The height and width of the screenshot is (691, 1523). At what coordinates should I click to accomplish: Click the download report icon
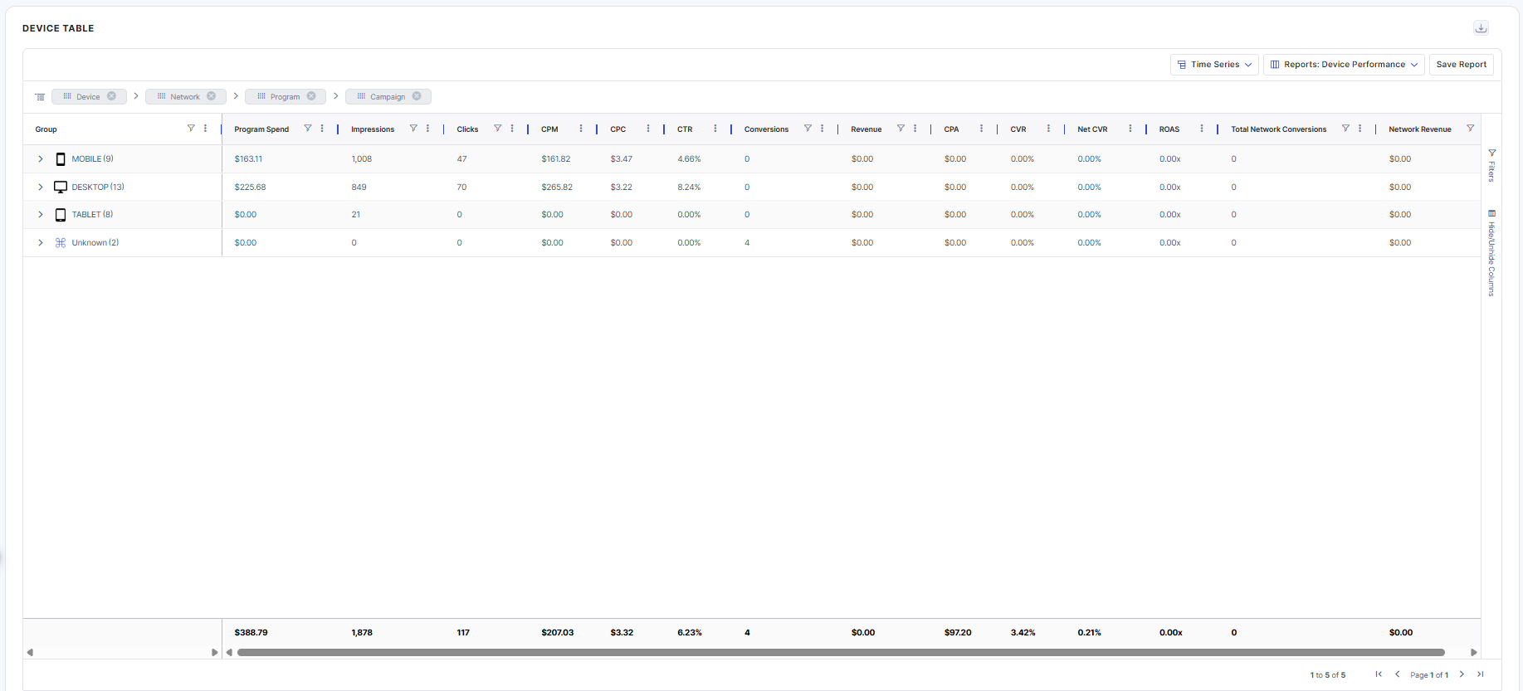(1481, 28)
